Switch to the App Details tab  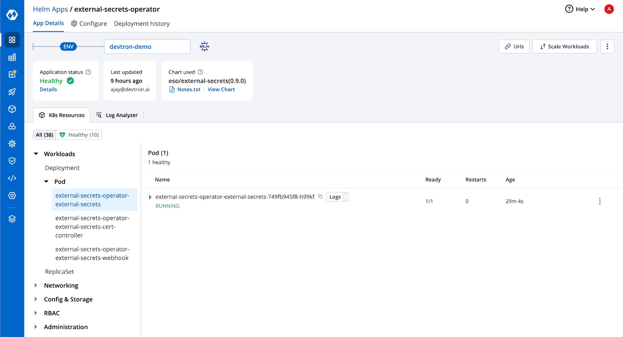point(48,23)
